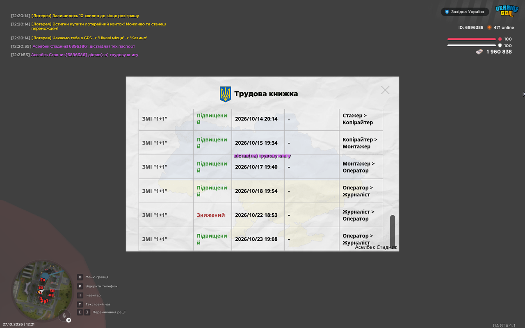Screen dimensions: 525x328
Task: Click the Відкрити телефон hint label
Action: coord(101,286)
